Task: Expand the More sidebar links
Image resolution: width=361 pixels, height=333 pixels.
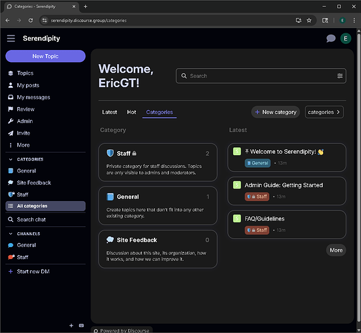Action: (23, 145)
